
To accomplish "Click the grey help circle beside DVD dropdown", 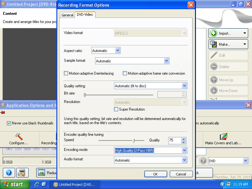I will coord(203,161).
